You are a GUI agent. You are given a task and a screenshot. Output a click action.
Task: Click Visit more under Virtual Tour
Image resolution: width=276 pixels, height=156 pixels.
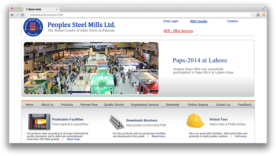[241, 136]
